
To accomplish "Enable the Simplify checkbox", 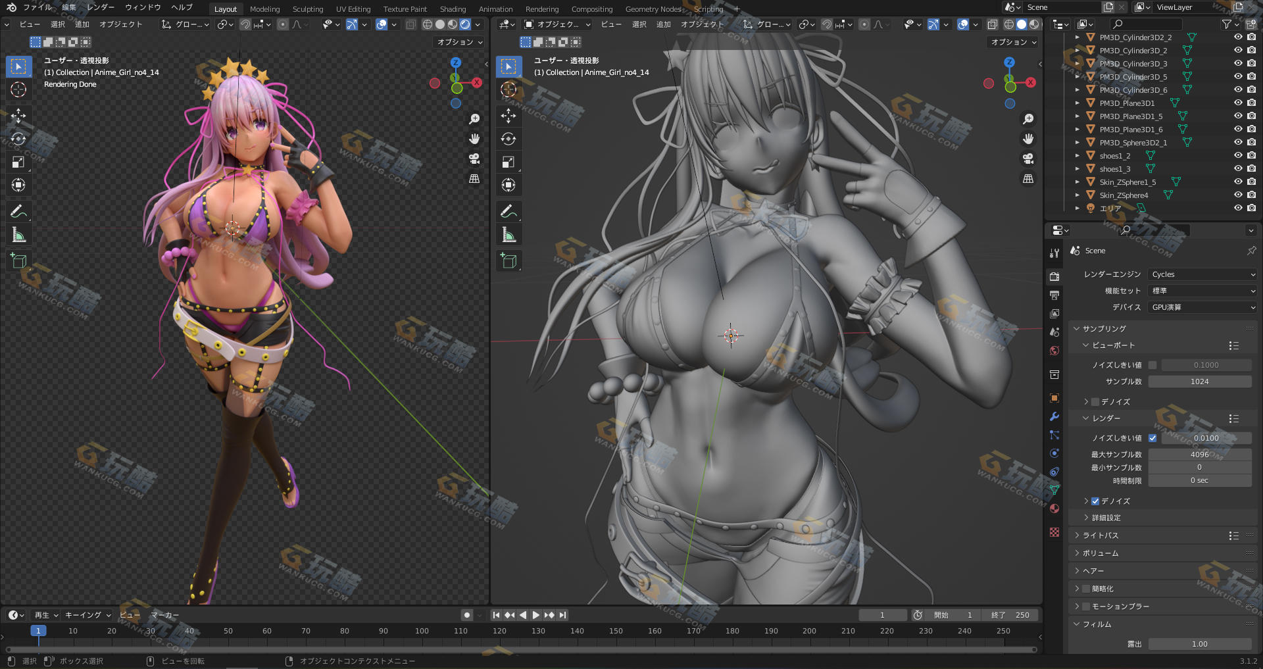I will 1086,589.
